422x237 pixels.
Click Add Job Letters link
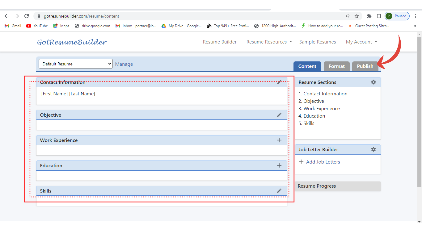(x=323, y=162)
